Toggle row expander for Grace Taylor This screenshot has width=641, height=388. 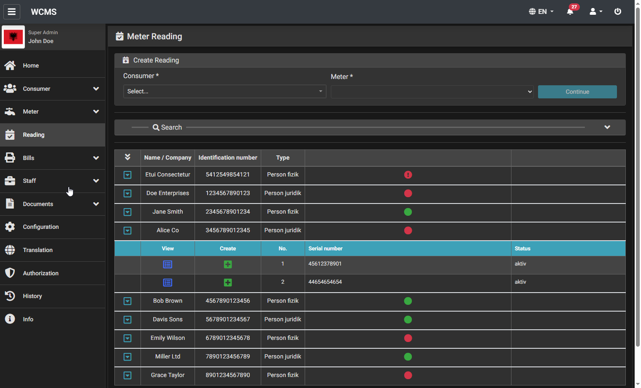pos(127,375)
